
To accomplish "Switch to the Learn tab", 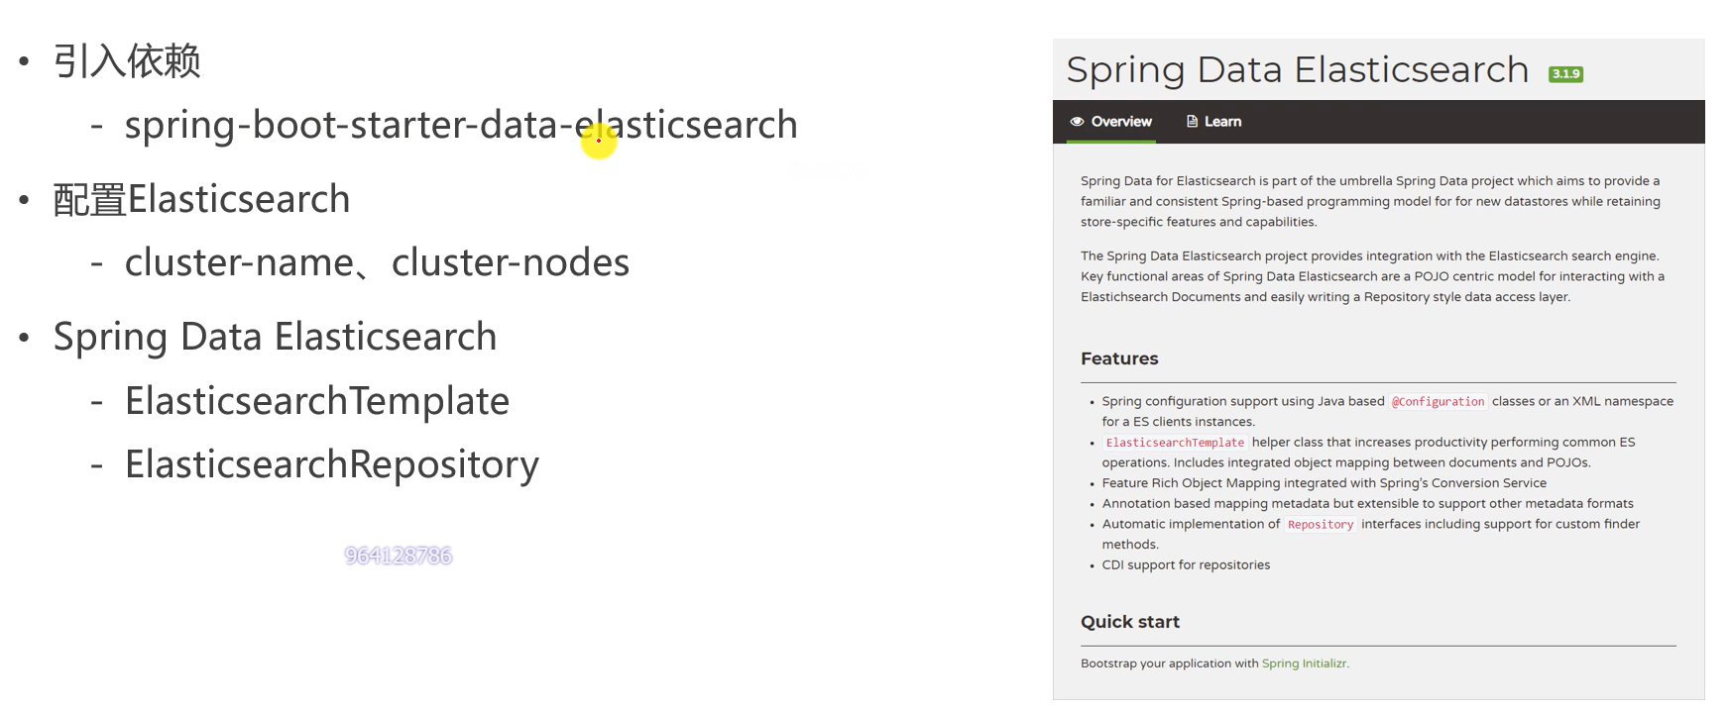I will (1221, 122).
